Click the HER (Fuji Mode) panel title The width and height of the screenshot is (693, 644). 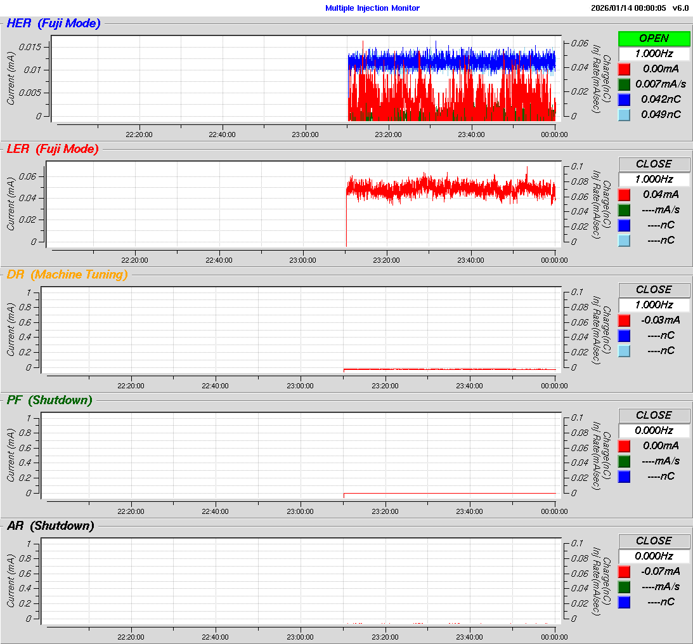coord(53,23)
